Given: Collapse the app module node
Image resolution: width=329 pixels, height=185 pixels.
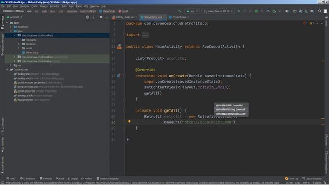Looking at the screenshot, I should point(7,23).
